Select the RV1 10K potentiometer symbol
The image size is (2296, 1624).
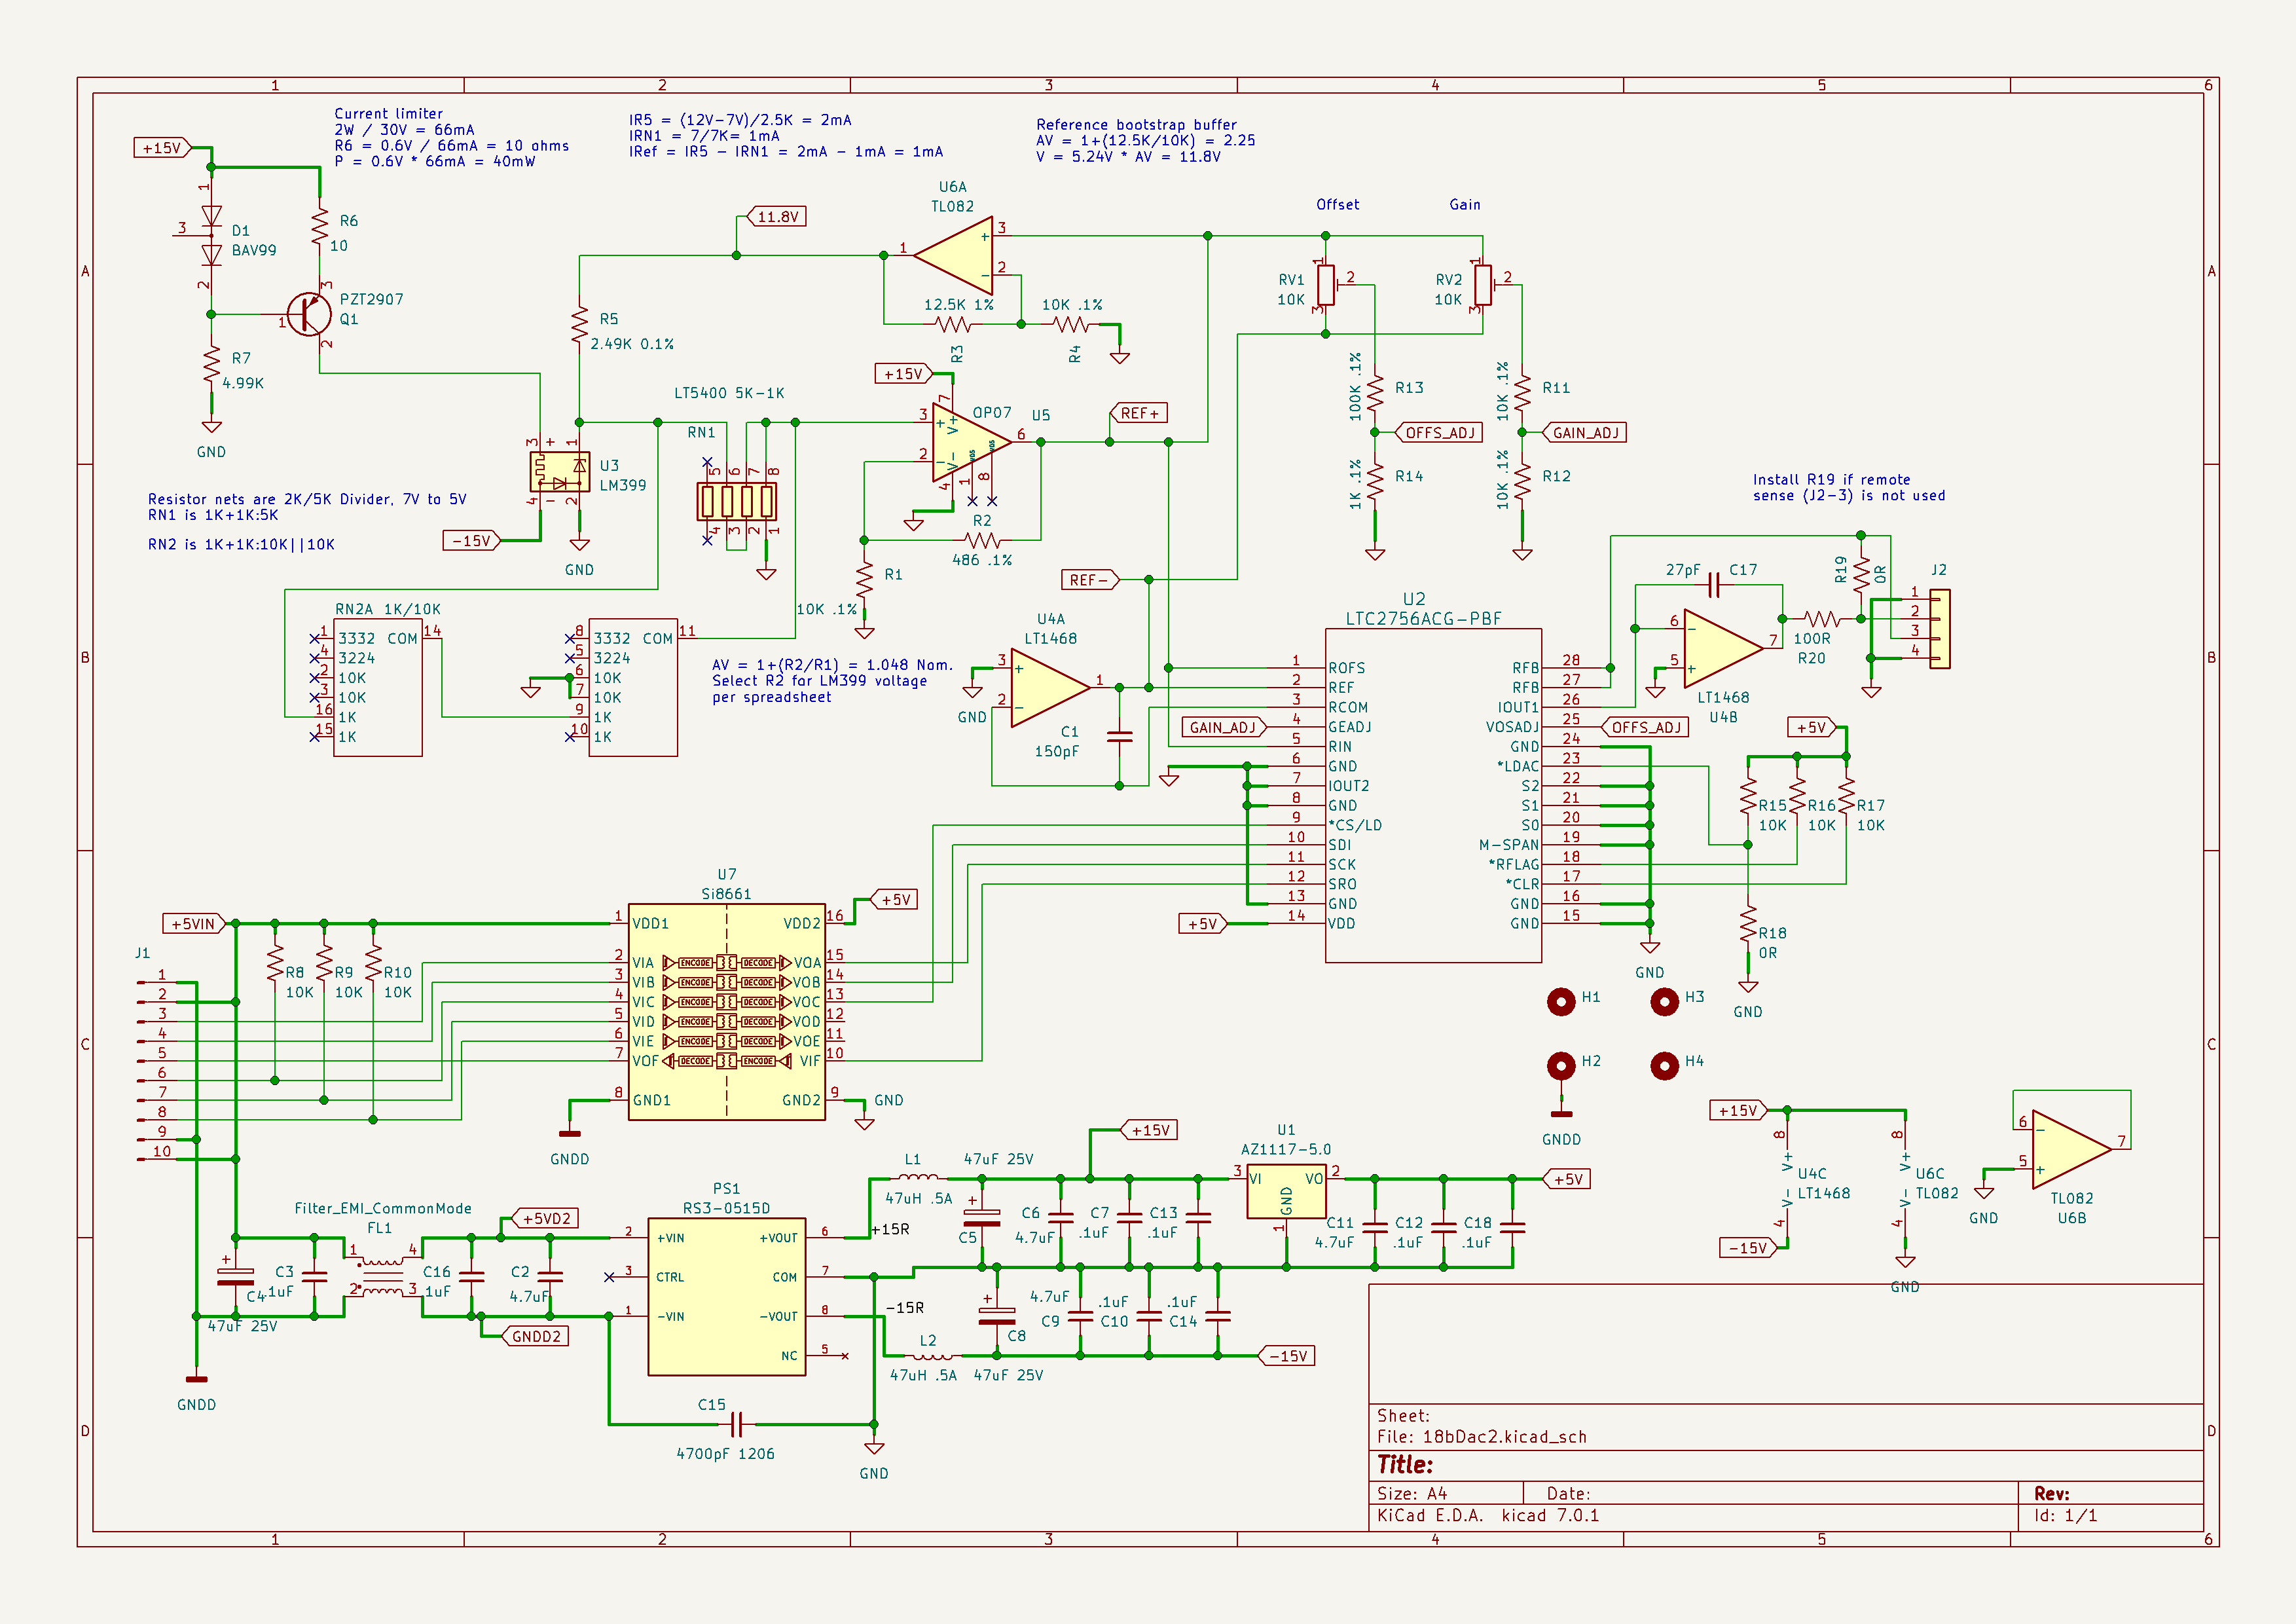tap(1327, 285)
